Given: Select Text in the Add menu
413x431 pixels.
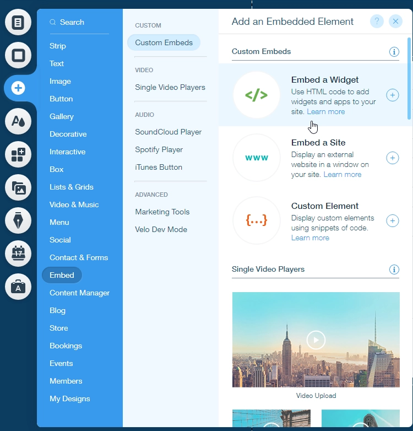Looking at the screenshot, I should (x=57, y=63).
